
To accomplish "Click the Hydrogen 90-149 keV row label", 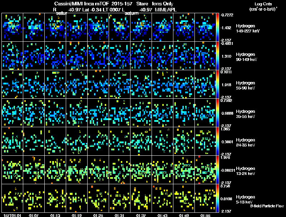I will [246, 57].
